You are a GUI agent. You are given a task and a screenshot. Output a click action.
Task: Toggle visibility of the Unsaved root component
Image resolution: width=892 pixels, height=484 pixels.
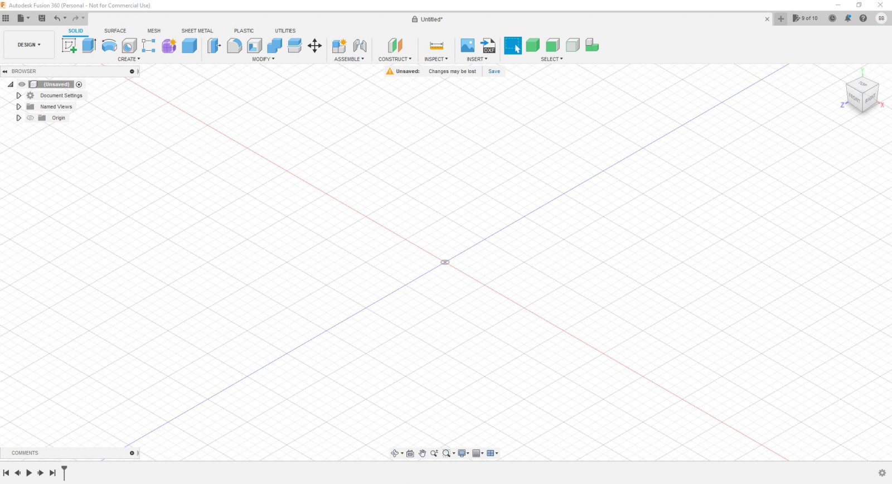[x=22, y=84]
